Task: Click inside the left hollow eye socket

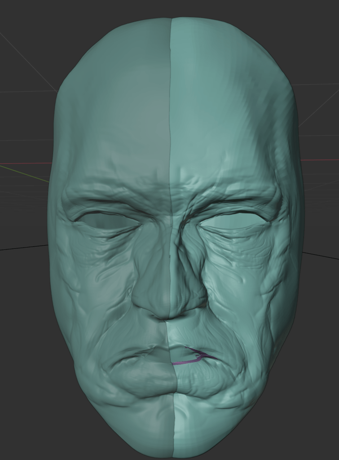Action: pos(106,220)
